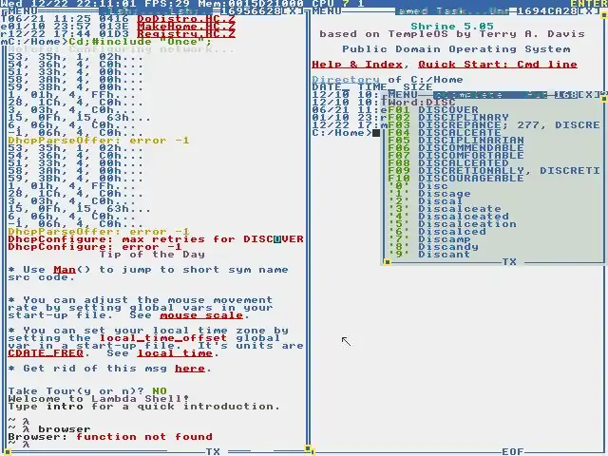Select the F01 DISCOVER autocomplete entry

433,110
